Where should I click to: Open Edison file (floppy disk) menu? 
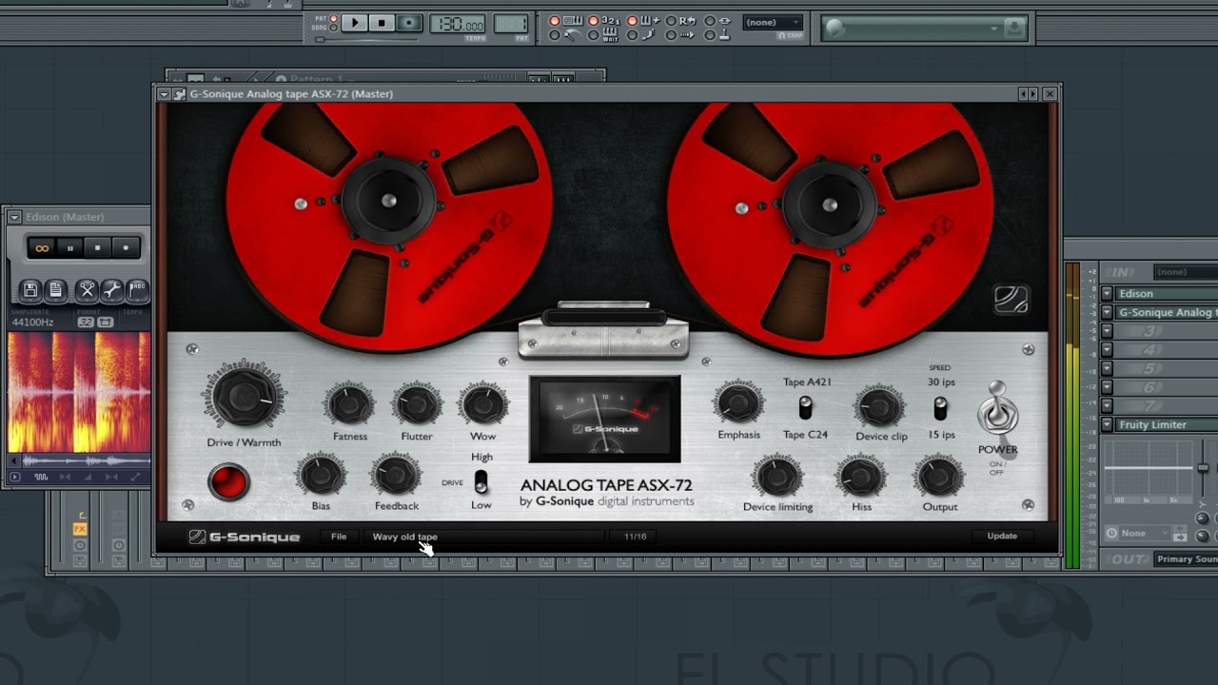pos(30,289)
